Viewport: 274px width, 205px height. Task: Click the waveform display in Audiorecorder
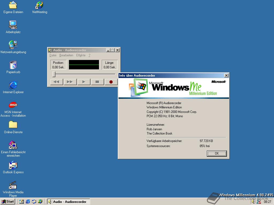84,65
